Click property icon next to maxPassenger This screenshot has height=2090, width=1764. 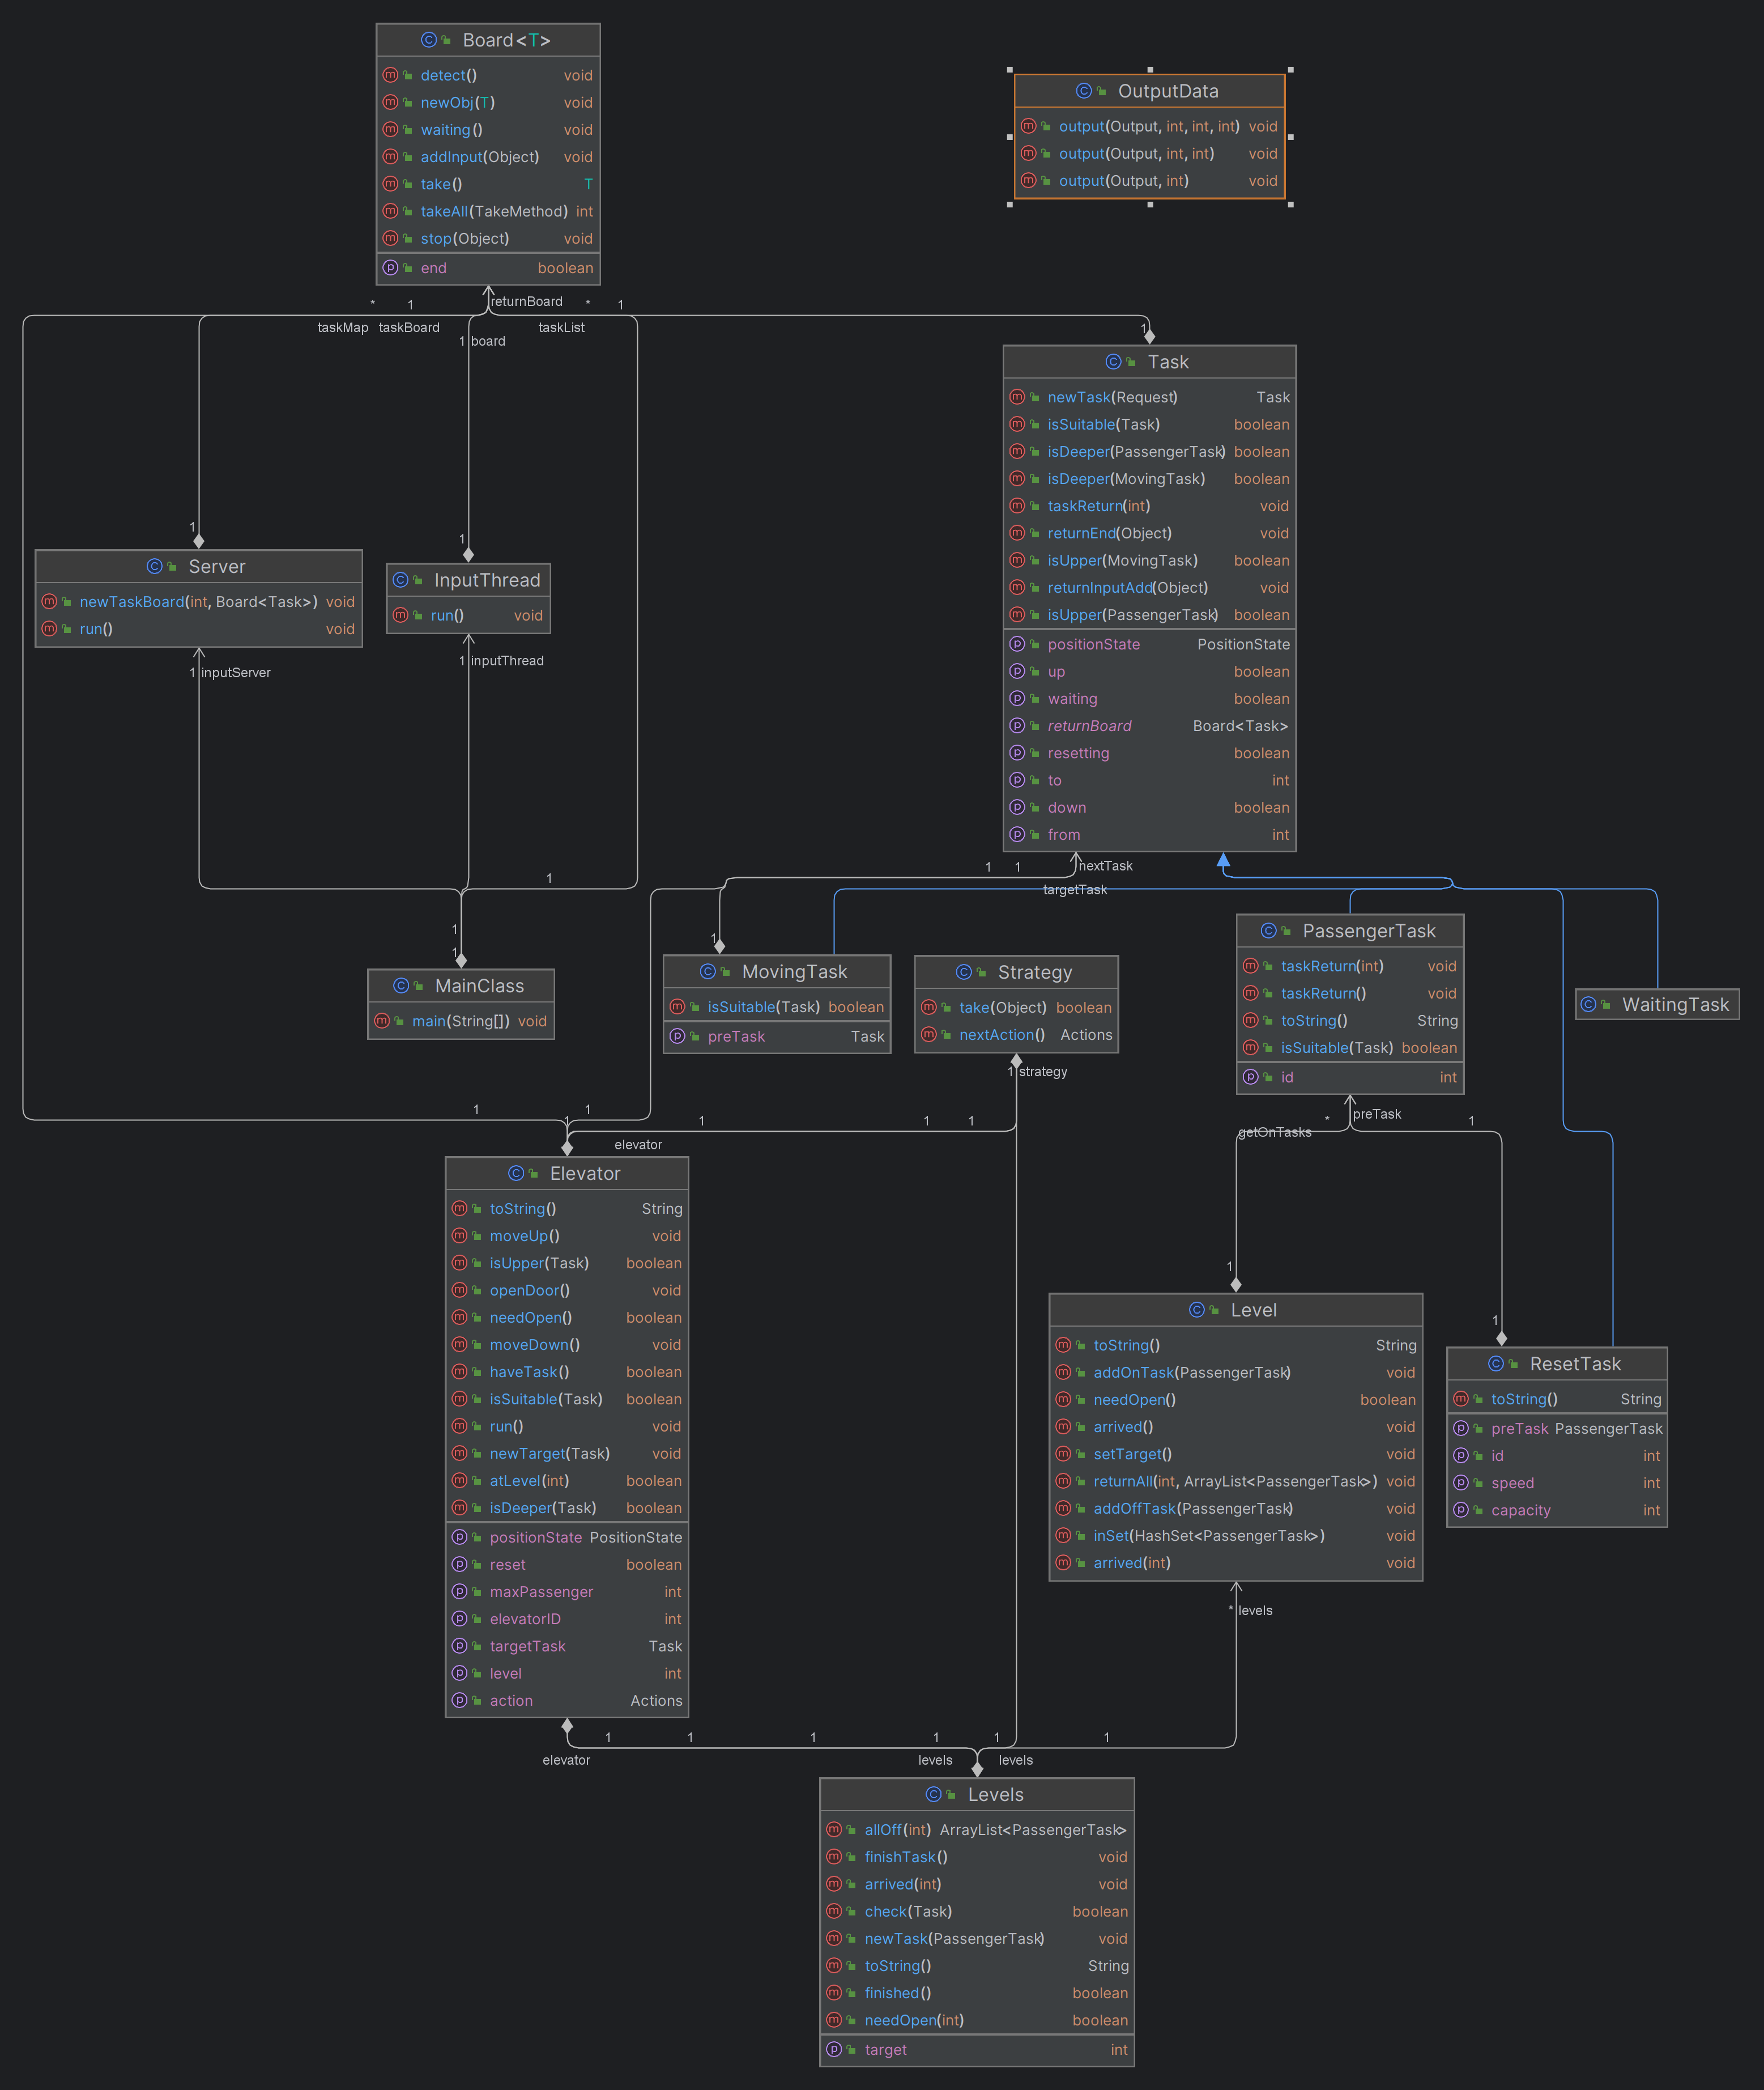pyautogui.click(x=460, y=1592)
